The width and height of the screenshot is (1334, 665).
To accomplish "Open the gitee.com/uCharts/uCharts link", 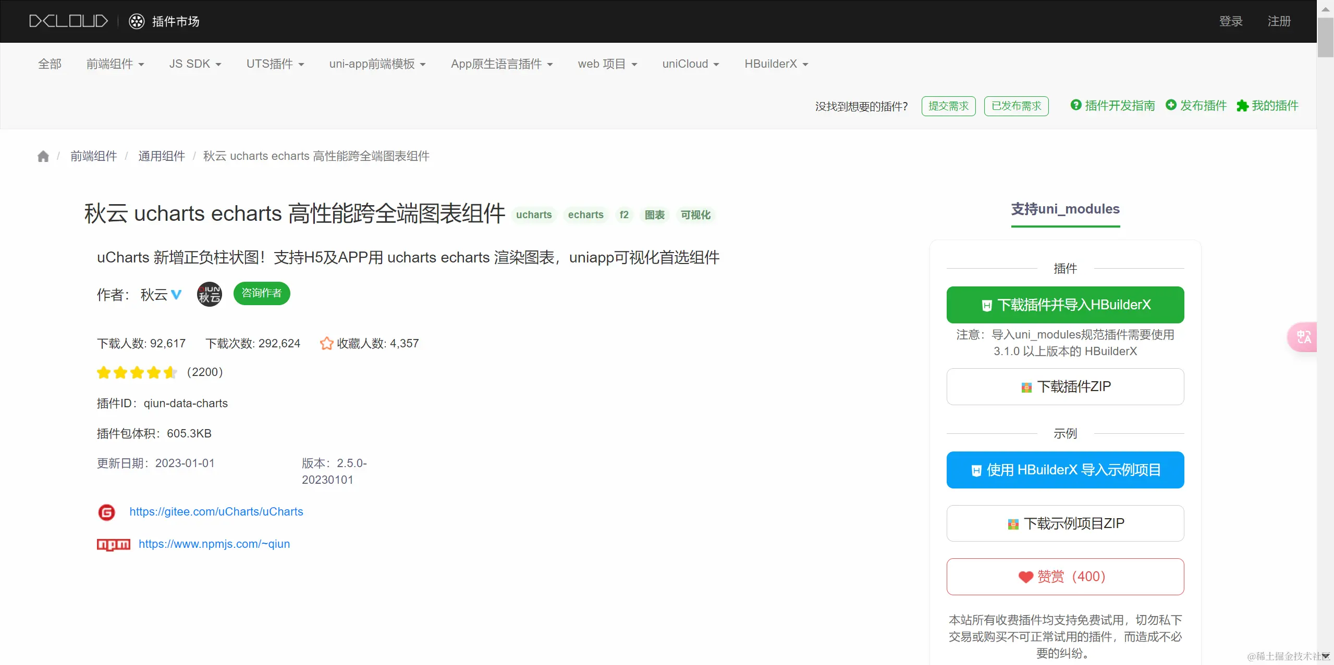I will pyautogui.click(x=216, y=512).
